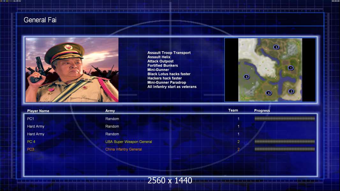Select player name 'PC 4'

31,142
